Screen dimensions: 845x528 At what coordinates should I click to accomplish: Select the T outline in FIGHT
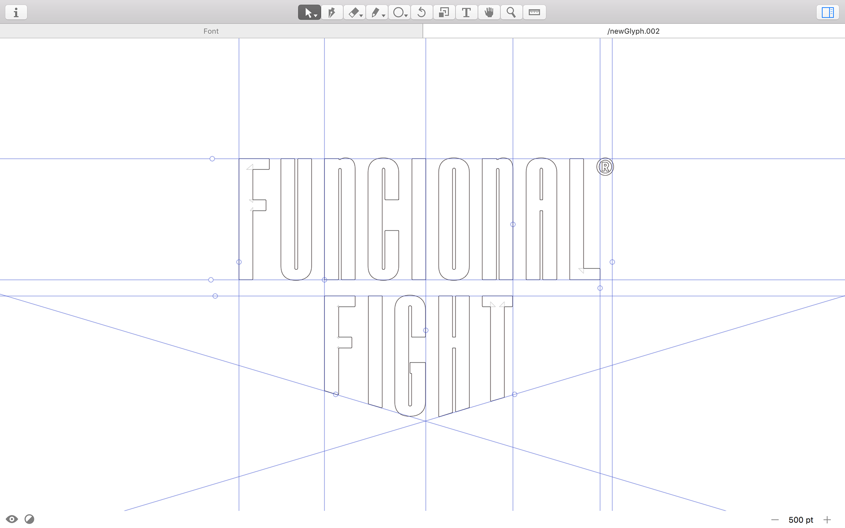point(498,348)
